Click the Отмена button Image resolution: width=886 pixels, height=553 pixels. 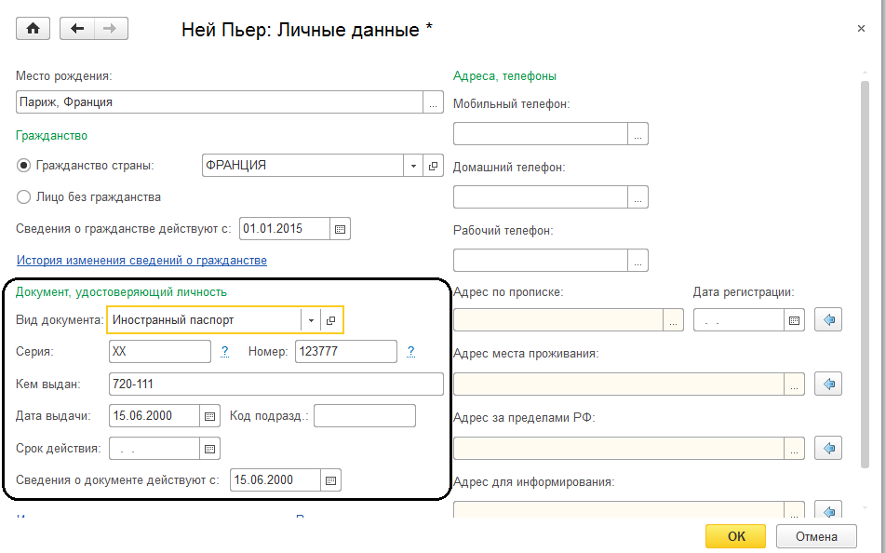[x=814, y=536]
